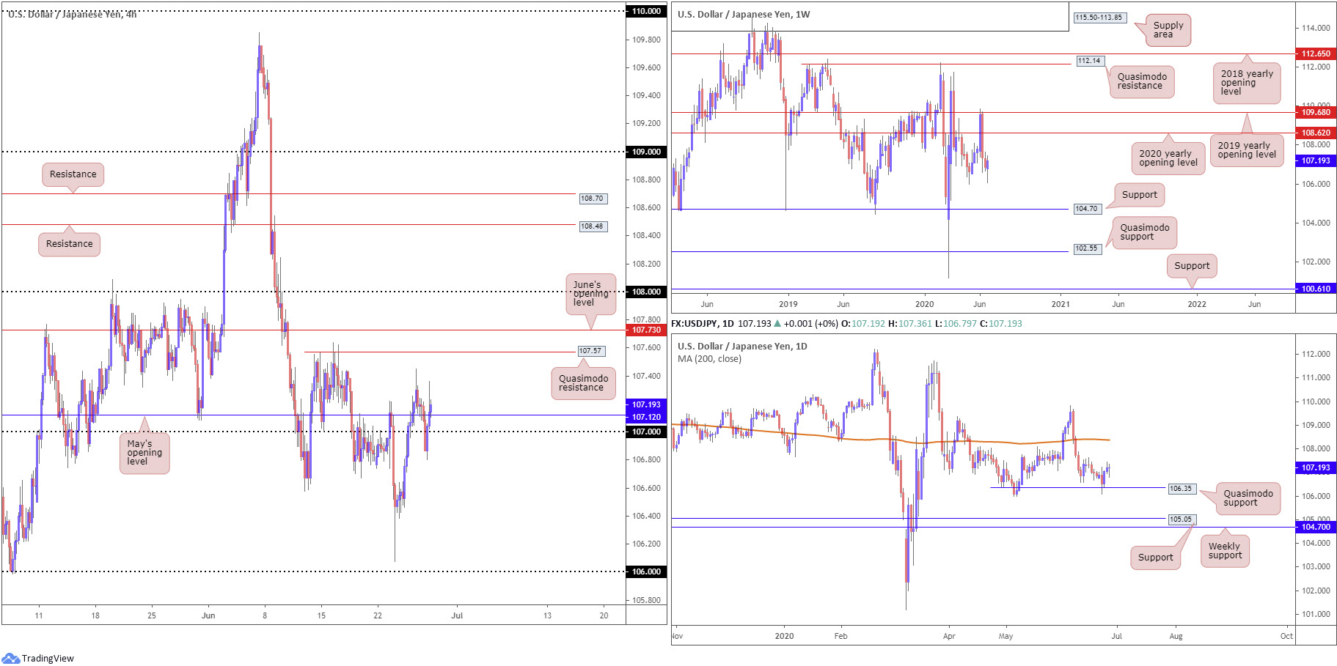Image resolution: width=1337 pixels, height=666 pixels.
Task: Select the 102.55 price label
Action: point(1086,248)
